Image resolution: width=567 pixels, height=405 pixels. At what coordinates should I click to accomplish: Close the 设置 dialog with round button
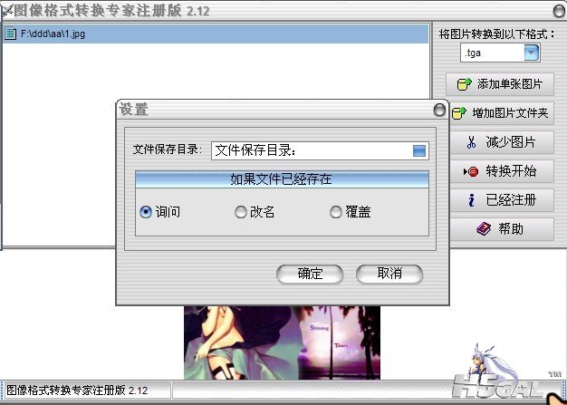[439, 110]
